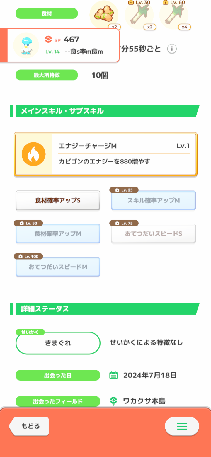211x457 pixels.
Task: Tap the locked 食材確率アップM sub skill
Action: 58,234
